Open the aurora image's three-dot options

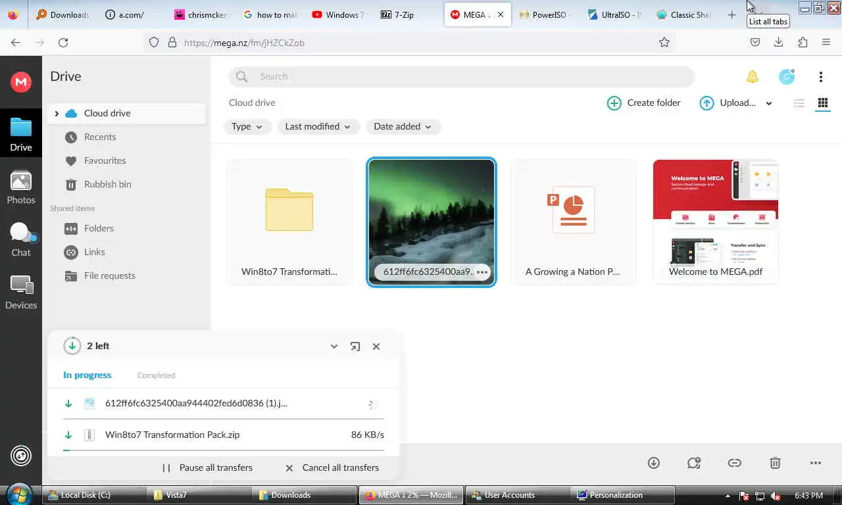pyautogui.click(x=482, y=272)
